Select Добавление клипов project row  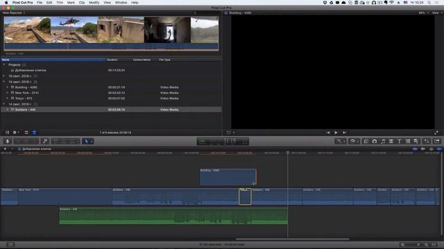[111, 70]
